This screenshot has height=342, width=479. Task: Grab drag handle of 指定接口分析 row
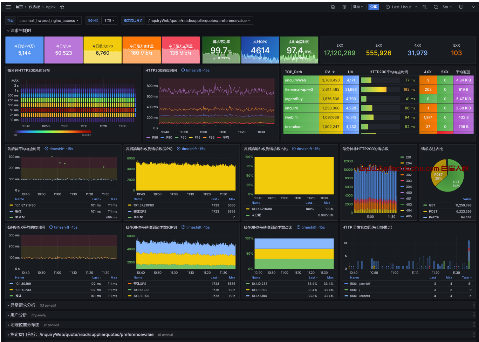point(473,335)
